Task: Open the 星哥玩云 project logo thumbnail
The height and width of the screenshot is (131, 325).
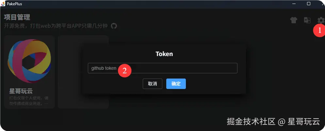Action: tap(29, 61)
